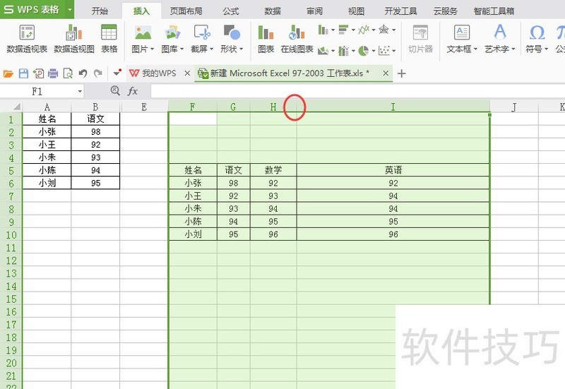Viewport: 565px width, 389px height.
Task: Insert a bar chart type
Action: tap(343, 30)
